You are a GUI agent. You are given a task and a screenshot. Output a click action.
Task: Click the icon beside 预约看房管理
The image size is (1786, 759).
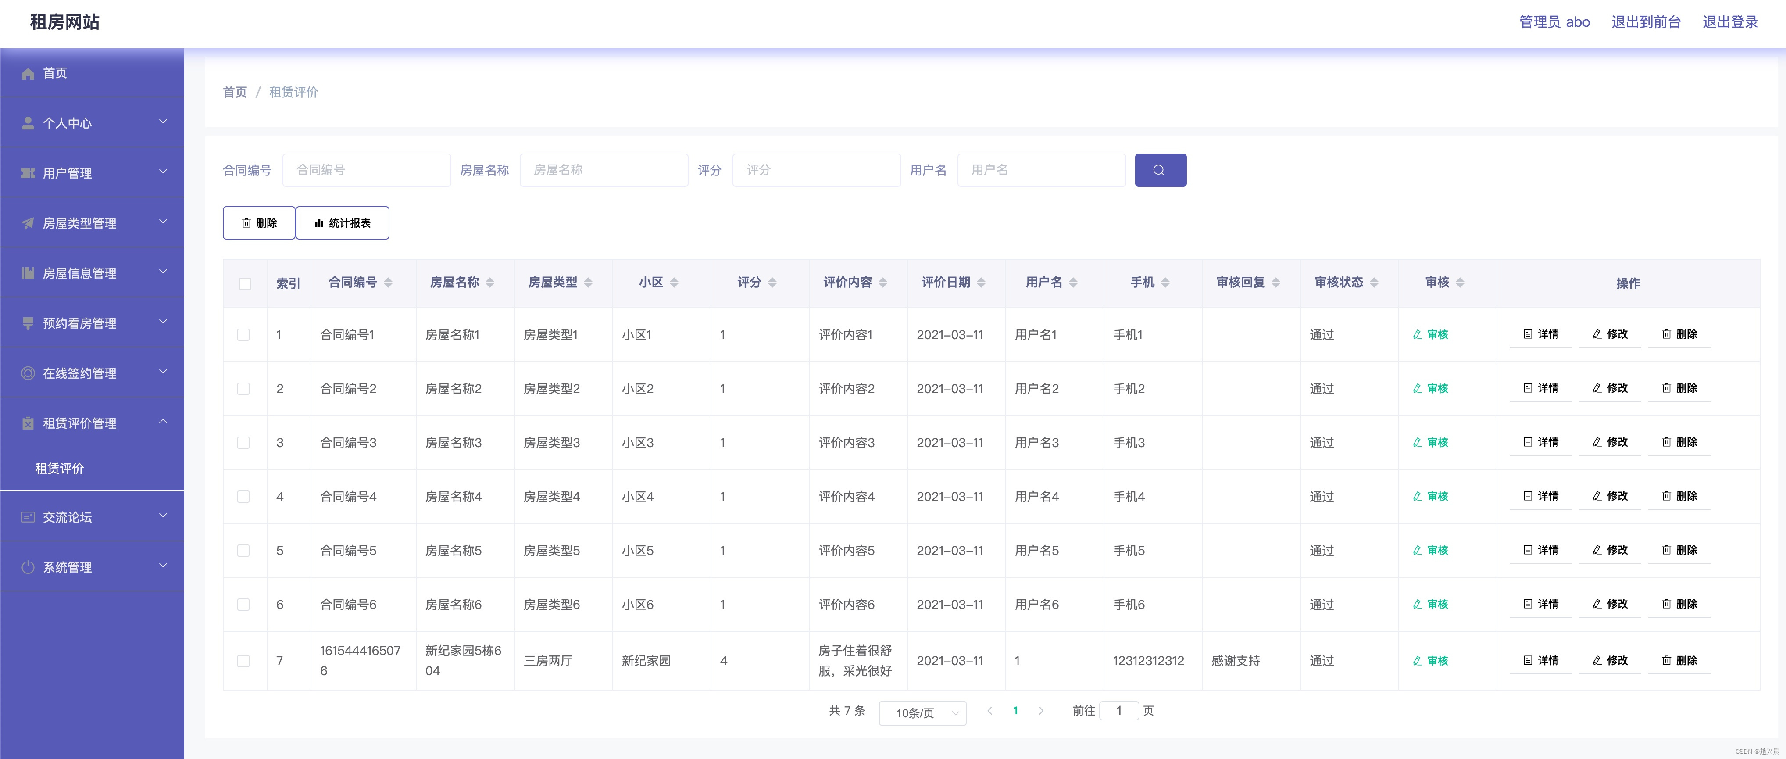tap(28, 322)
